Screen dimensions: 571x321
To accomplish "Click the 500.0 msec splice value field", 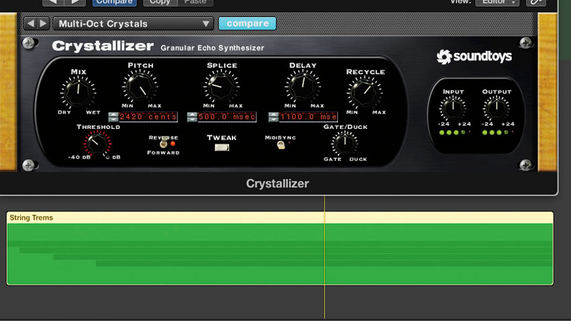I will pyautogui.click(x=227, y=117).
